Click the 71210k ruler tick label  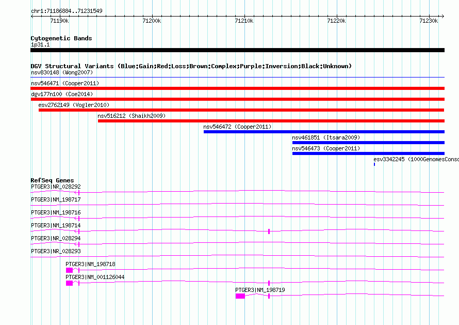coord(244,21)
